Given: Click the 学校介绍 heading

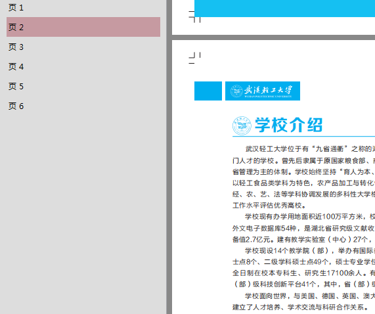Looking at the screenshot, I should pyautogui.click(x=289, y=125).
